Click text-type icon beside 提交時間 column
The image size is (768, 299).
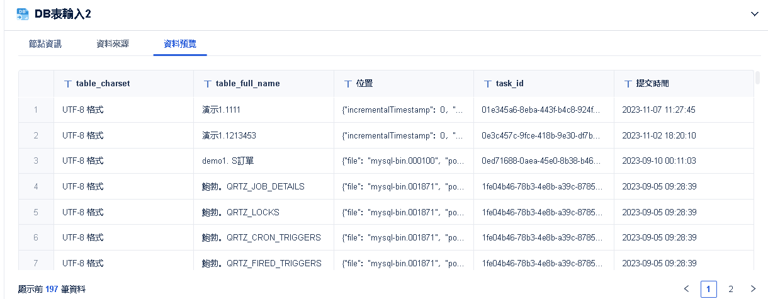[628, 84]
